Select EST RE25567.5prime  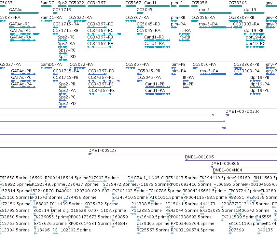[x=139, y=233]
